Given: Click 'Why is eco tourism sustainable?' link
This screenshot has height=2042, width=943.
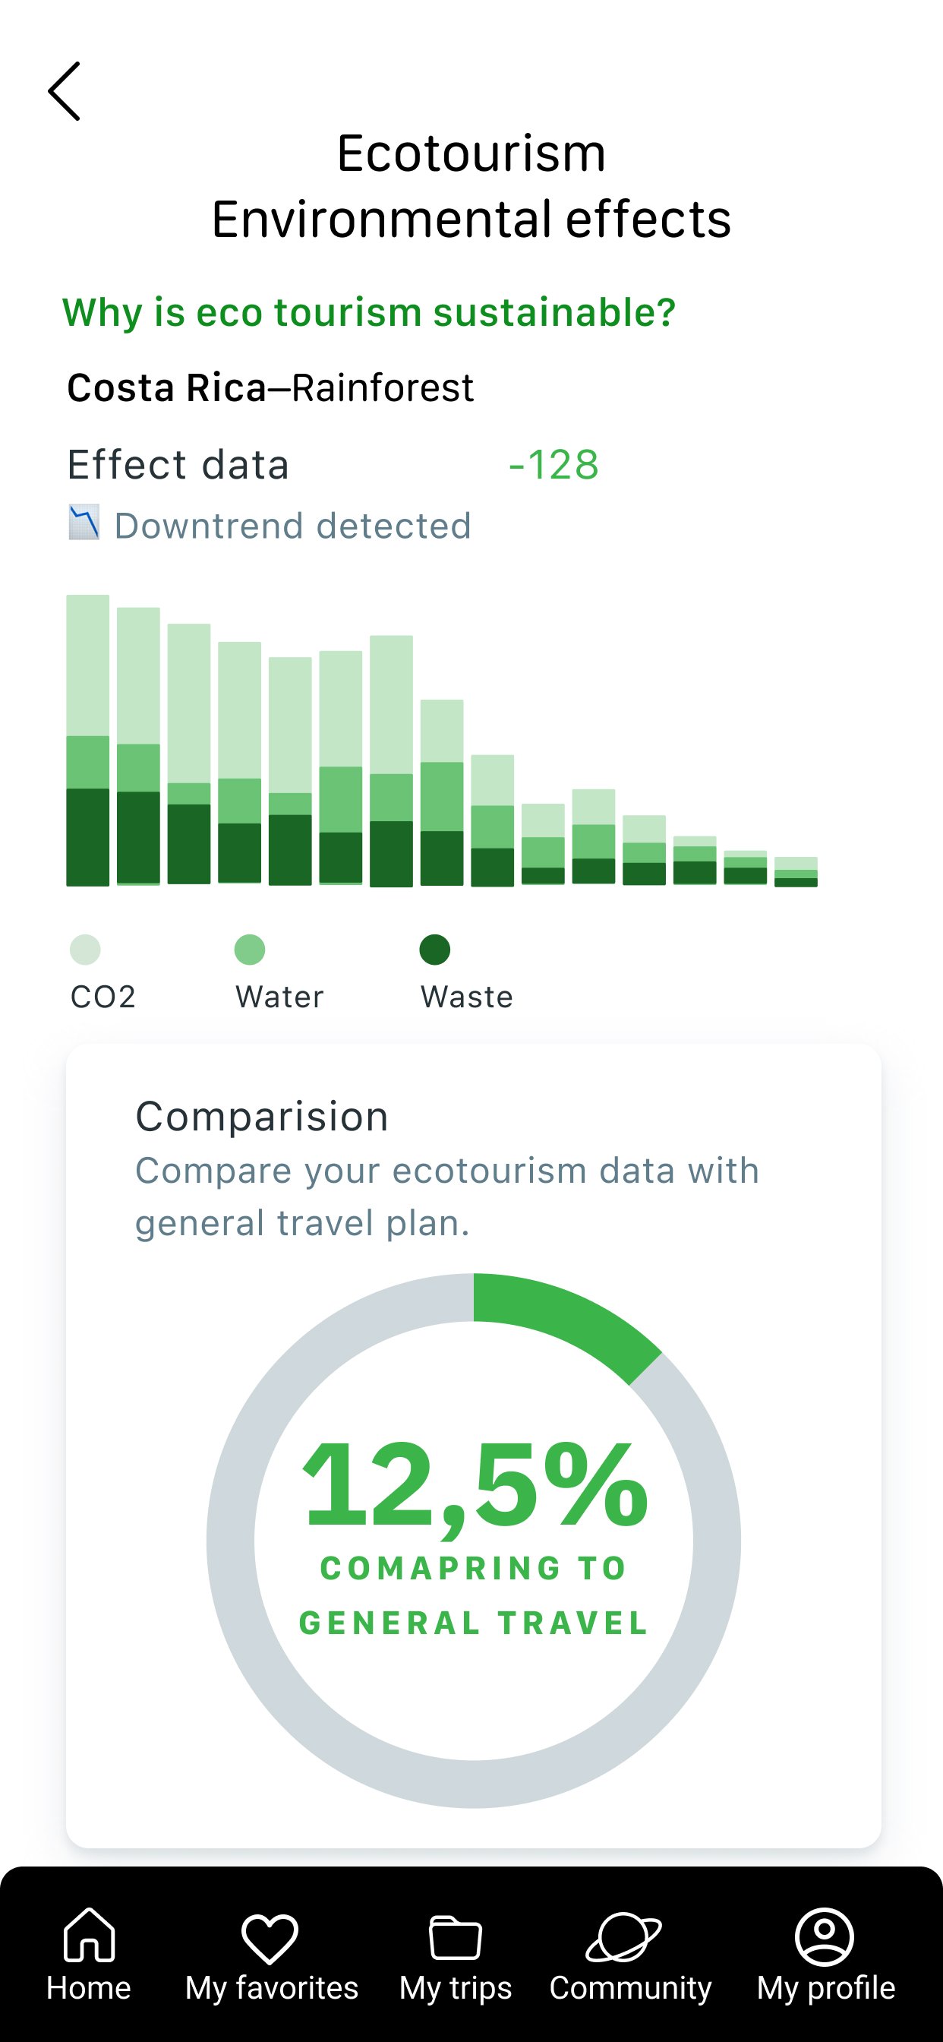Looking at the screenshot, I should tap(369, 312).
